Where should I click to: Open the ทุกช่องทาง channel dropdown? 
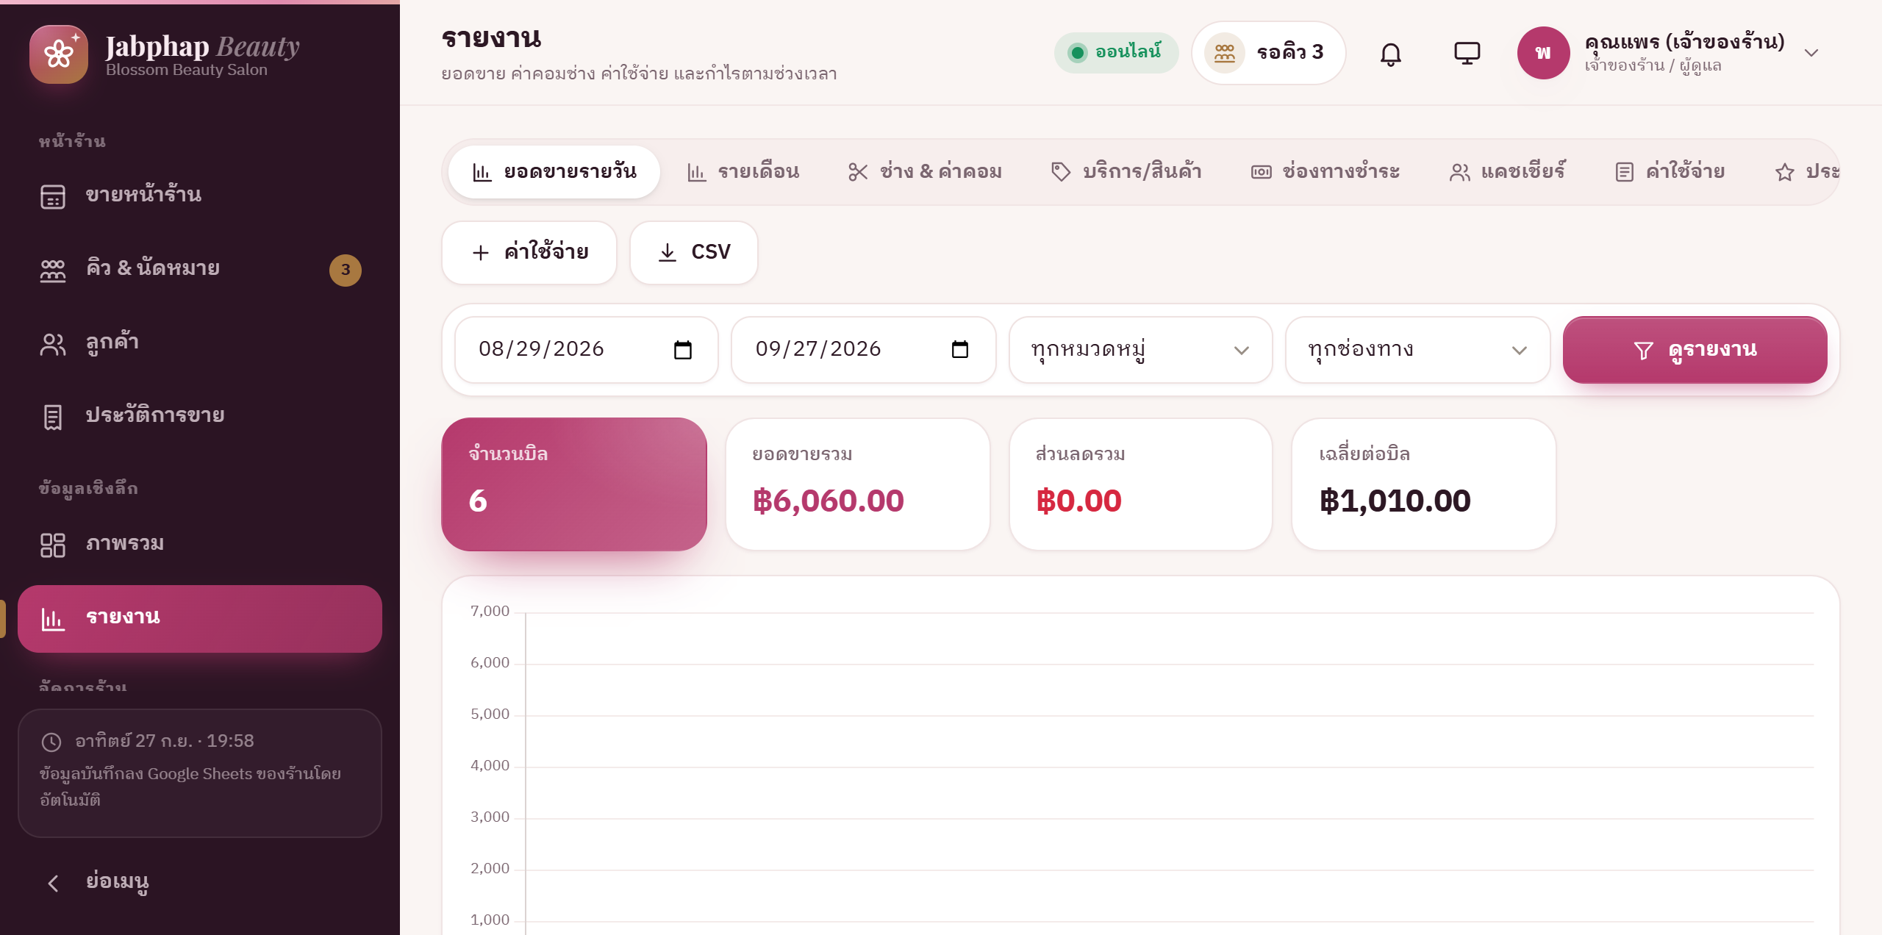(x=1417, y=350)
